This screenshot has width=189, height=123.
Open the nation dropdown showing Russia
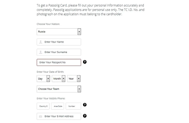[57, 32]
